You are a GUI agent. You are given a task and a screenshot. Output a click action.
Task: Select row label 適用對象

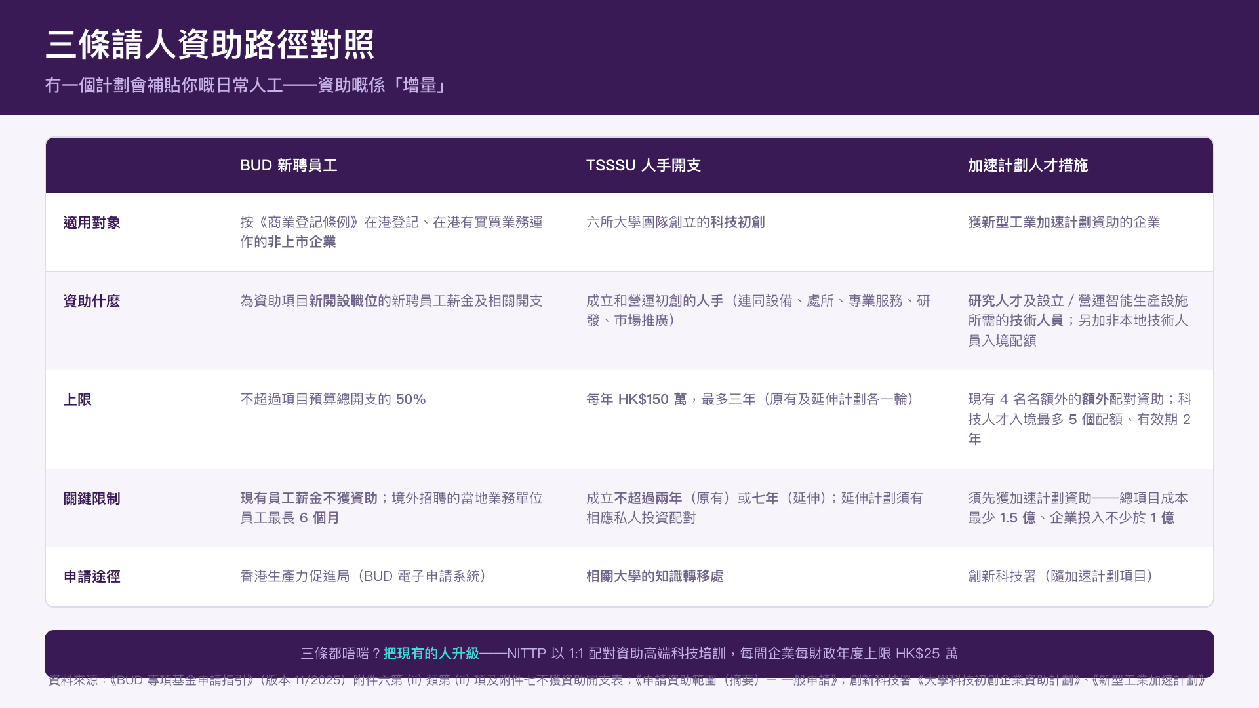(x=92, y=223)
